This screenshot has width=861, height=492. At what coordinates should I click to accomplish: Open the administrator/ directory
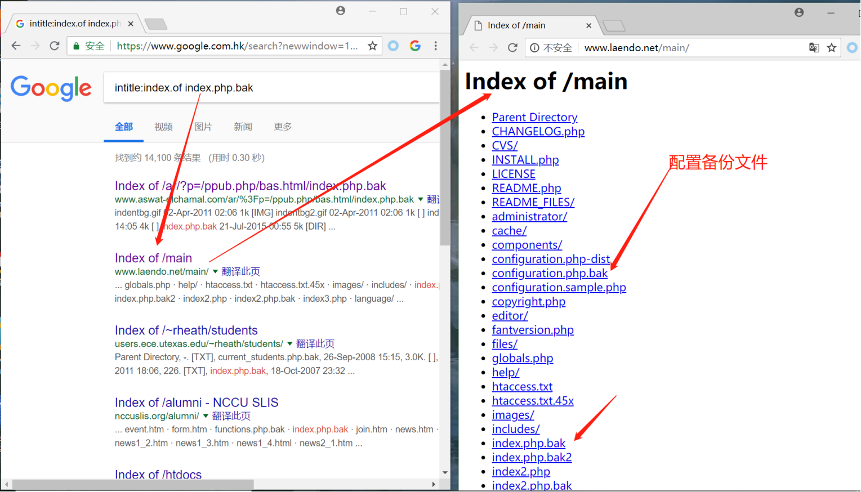tap(529, 216)
